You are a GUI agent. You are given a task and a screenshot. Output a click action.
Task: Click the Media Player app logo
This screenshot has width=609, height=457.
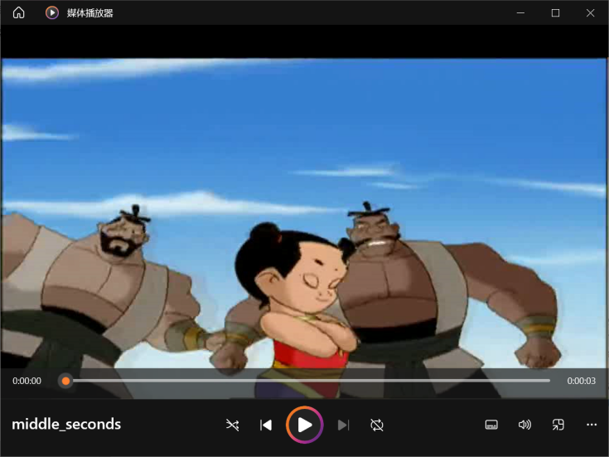pos(52,12)
